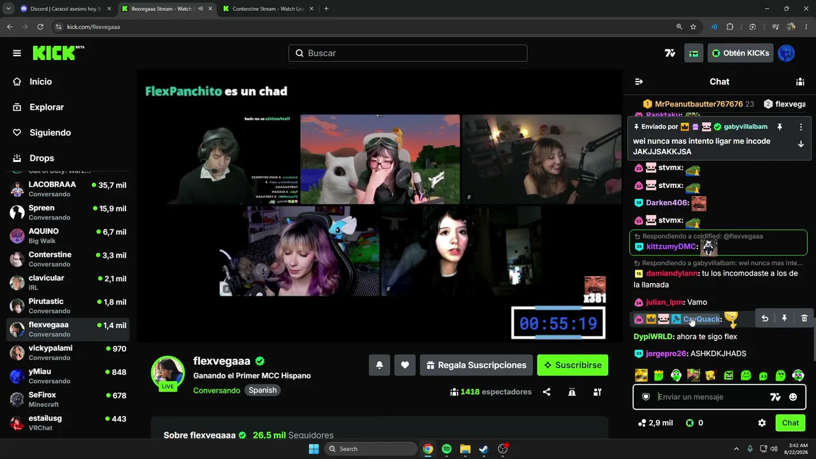
Task: Open the Chrome extensions puzzle icon
Action: pos(730,27)
